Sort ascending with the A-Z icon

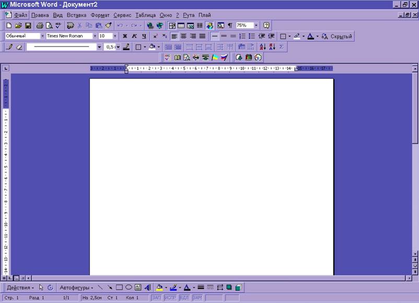263,47
